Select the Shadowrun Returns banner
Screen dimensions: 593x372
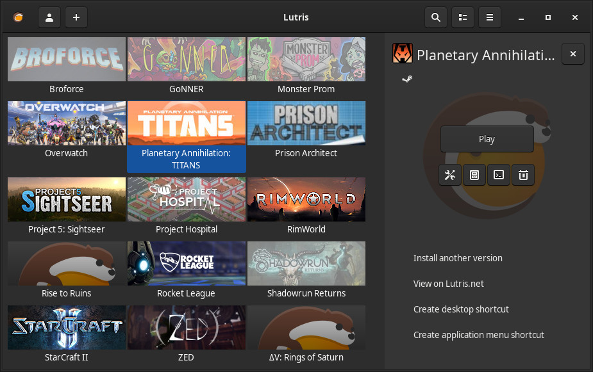306,264
